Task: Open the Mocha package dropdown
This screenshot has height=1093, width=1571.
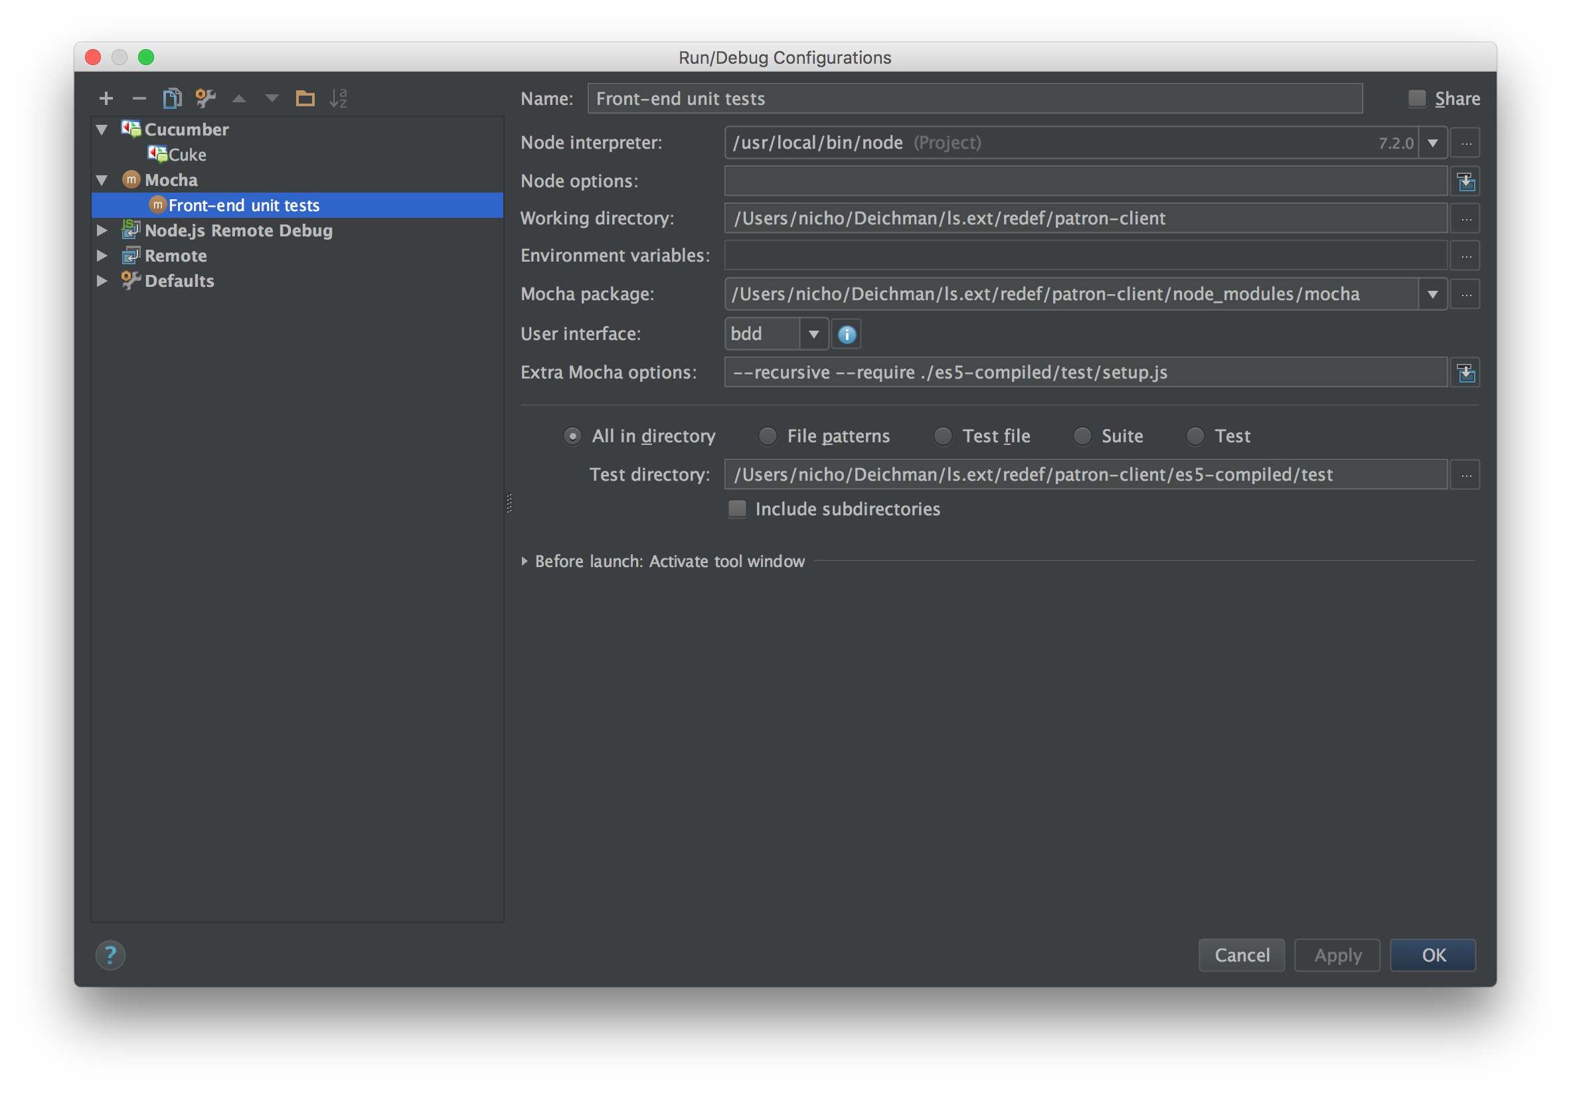Action: (x=1432, y=294)
